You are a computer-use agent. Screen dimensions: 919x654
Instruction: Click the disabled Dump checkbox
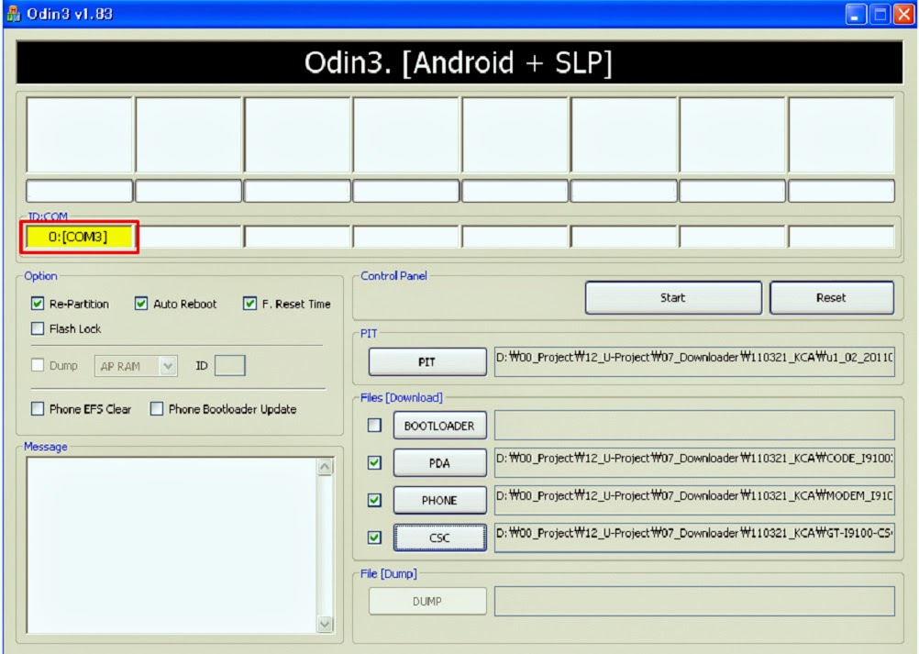(x=38, y=365)
